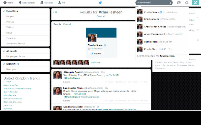Click the Twitter bird logo
This screenshot has height=125, width=201.
point(100,3)
